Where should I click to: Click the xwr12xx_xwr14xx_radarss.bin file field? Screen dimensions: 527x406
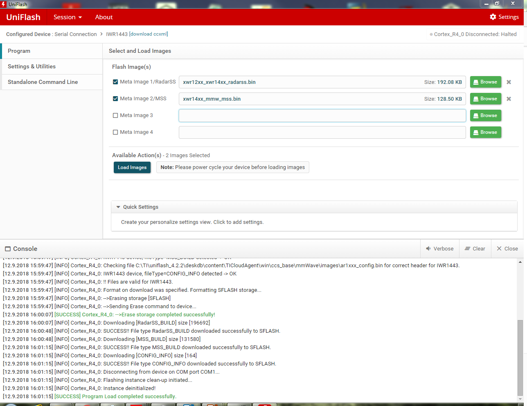click(322, 82)
